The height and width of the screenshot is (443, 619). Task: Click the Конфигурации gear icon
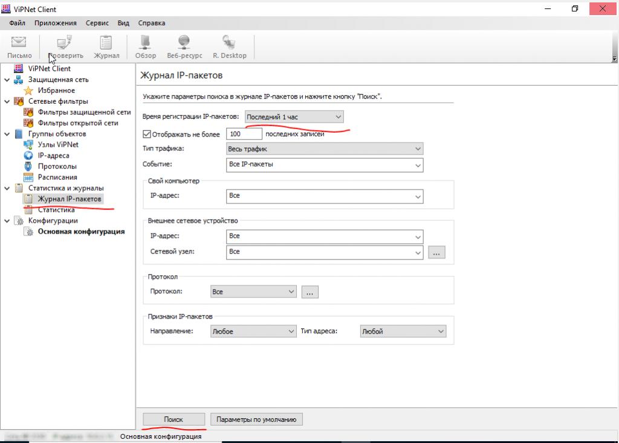[19, 221]
